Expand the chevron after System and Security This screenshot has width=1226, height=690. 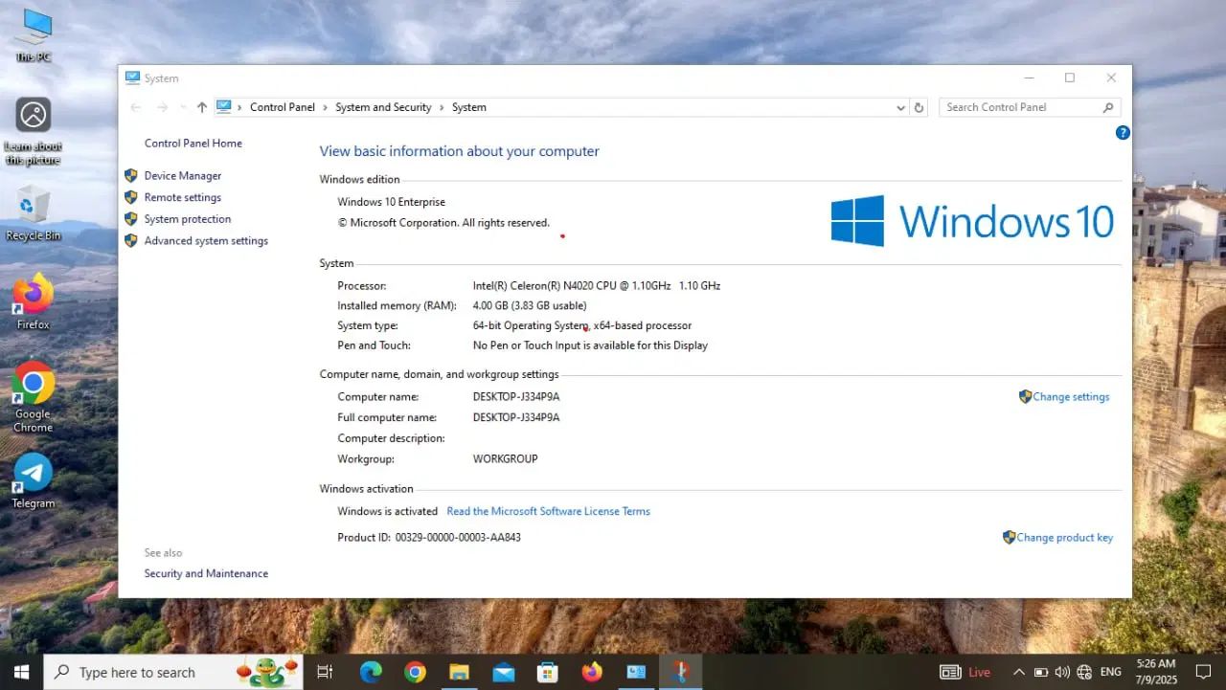pos(442,108)
